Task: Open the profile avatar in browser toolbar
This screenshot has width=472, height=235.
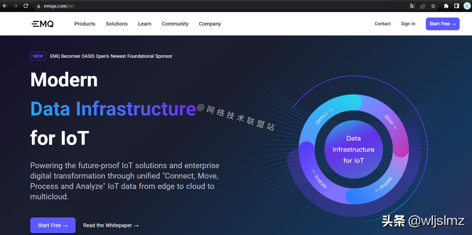Action: pyautogui.click(x=467, y=6)
